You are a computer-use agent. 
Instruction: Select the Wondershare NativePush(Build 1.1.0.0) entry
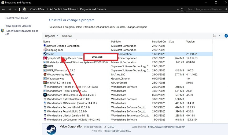point(127,99)
